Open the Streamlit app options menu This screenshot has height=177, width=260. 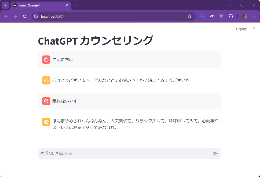click(254, 29)
